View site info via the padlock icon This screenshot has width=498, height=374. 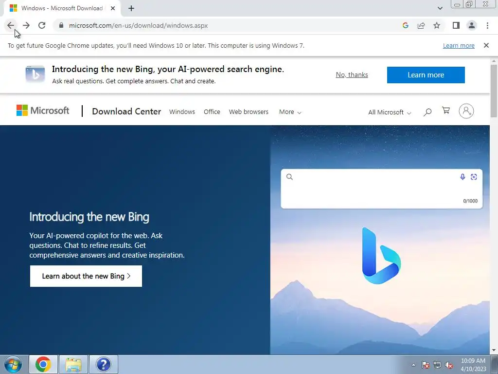click(x=61, y=25)
